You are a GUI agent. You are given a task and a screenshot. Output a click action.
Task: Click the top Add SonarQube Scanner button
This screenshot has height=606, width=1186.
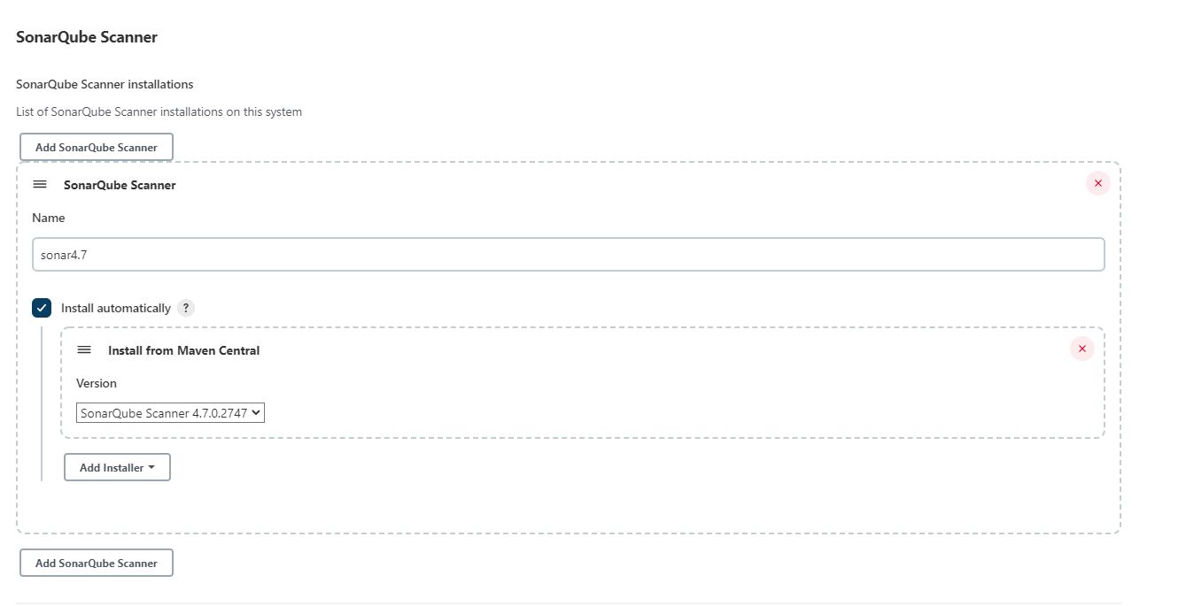click(x=96, y=146)
